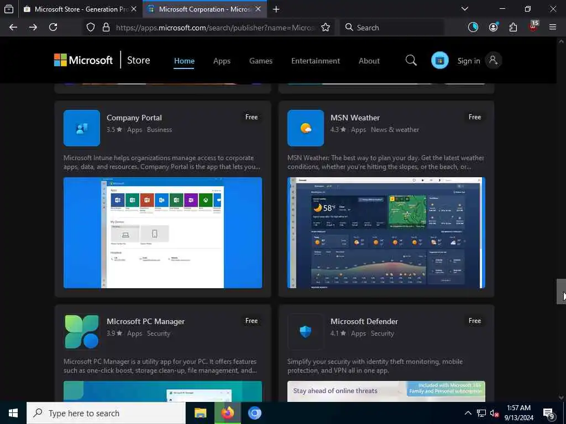Click the tracking protection shield icon
Screen dimensions: 566x424
(x=91, y=28)
